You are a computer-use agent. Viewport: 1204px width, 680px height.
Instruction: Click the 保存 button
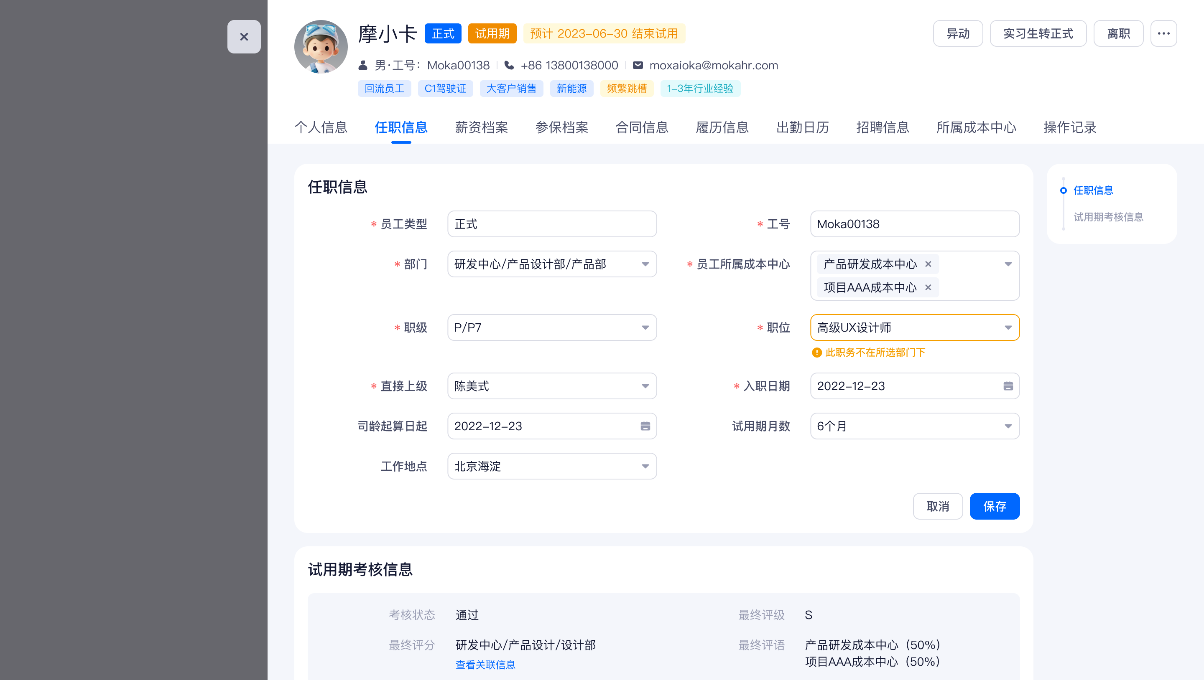pyautogui.click(x=994, y=506)
